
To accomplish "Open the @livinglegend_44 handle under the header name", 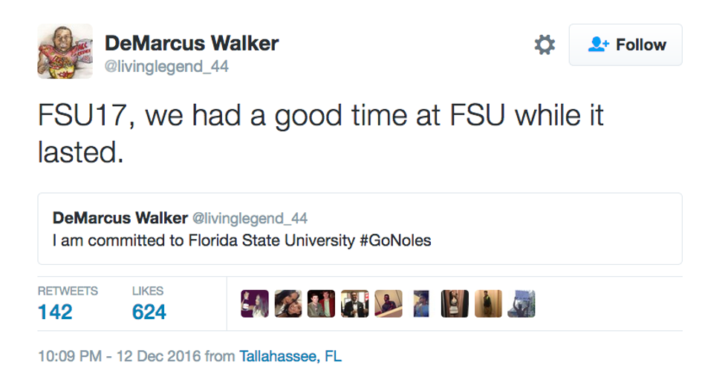I will 167,67.
